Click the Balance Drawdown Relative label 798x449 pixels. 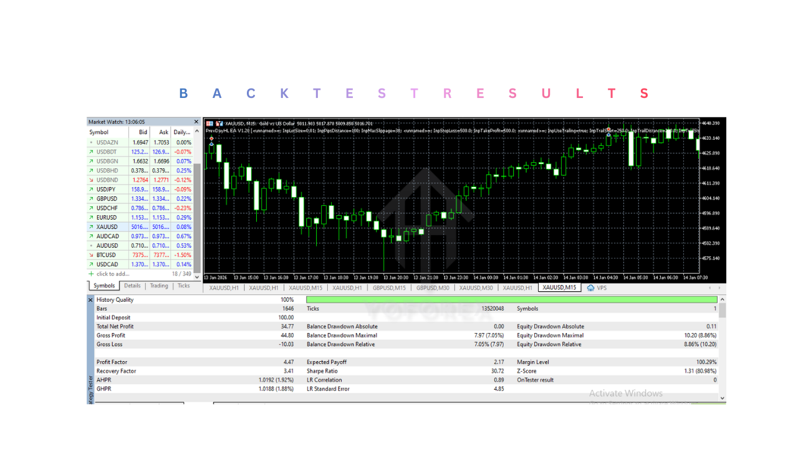[342, 344]
